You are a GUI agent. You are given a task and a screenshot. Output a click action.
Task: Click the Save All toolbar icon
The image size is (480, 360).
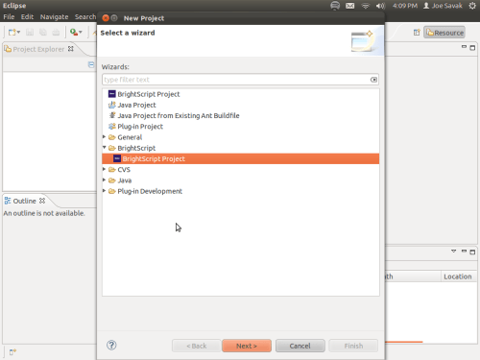43,32
